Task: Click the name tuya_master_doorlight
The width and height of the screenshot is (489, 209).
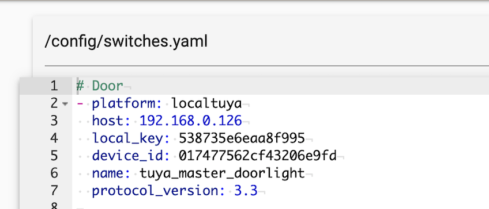Action: (x=222, y=173)
